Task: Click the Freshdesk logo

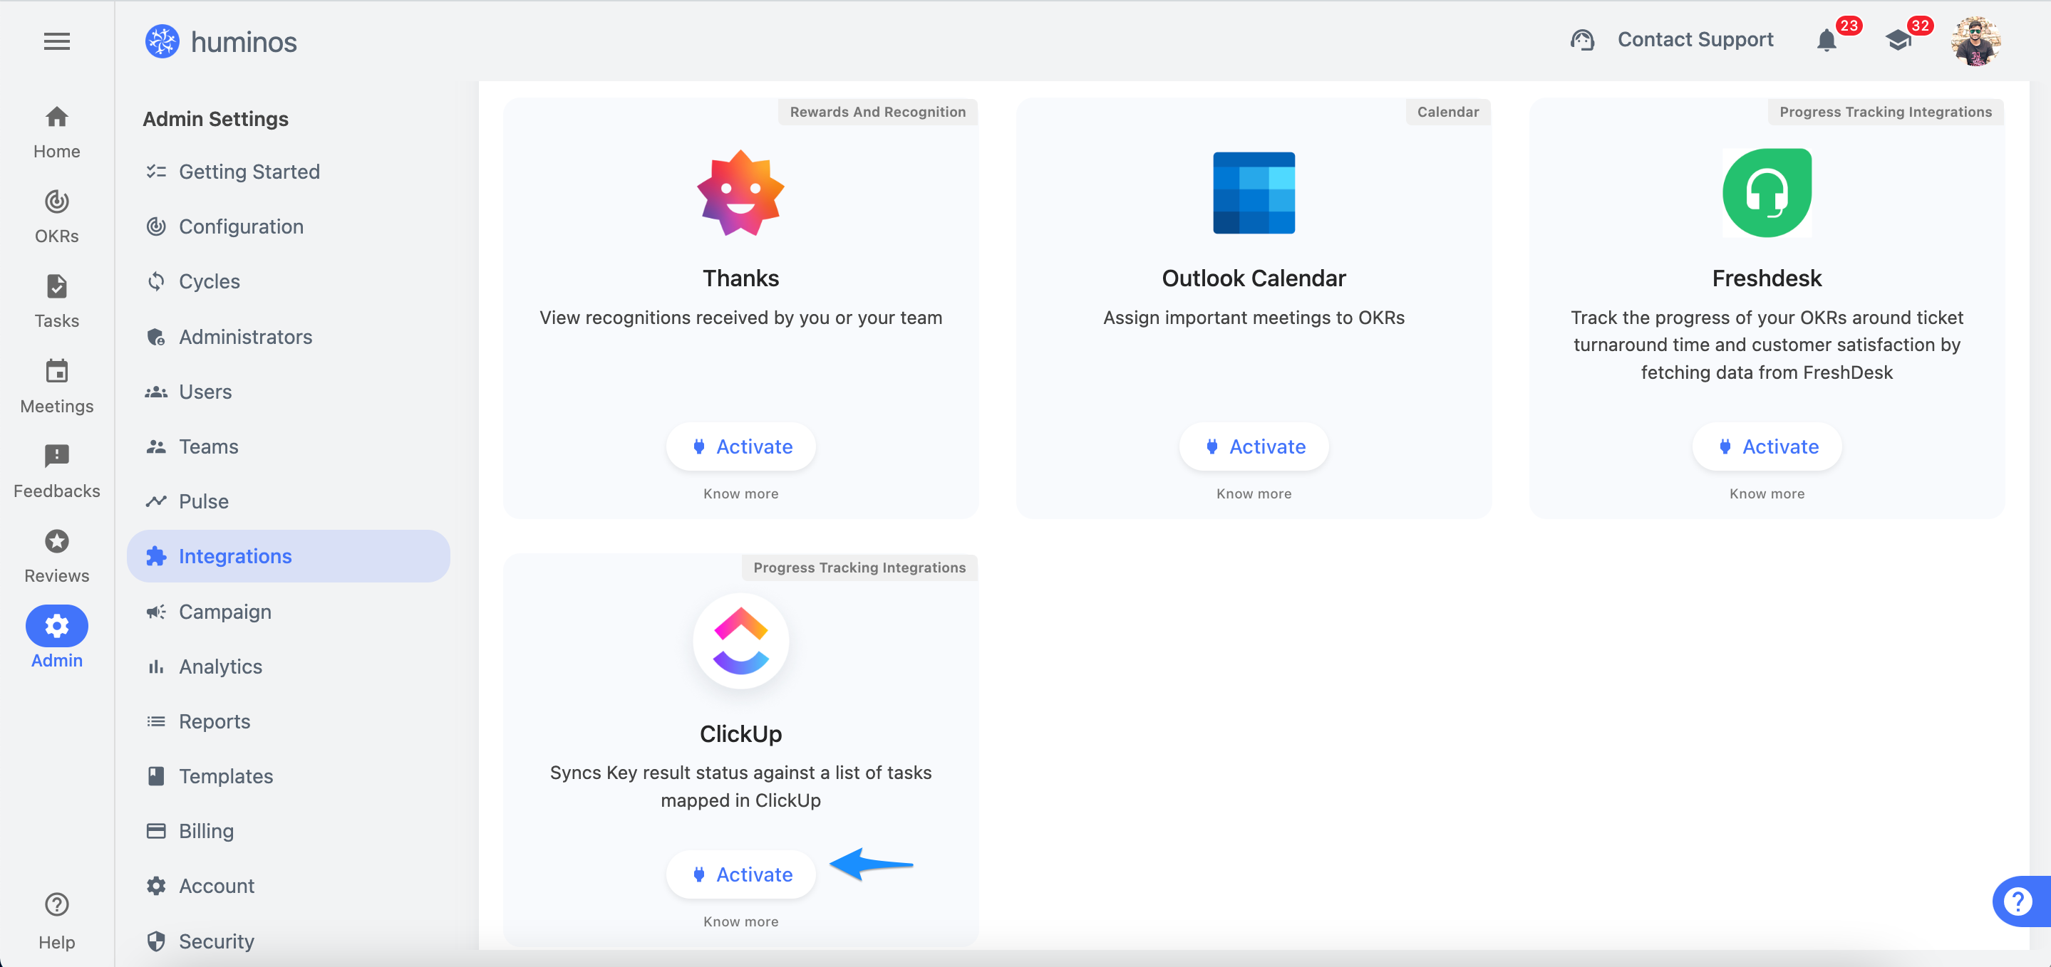Action: click(x=1767, y=192)
